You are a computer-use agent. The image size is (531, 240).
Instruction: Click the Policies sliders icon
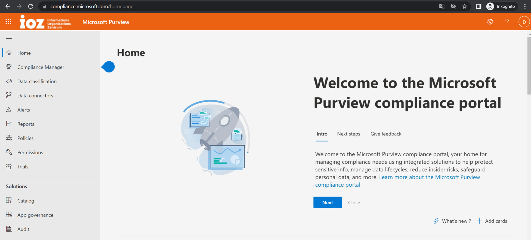click(x=9, y=138)
